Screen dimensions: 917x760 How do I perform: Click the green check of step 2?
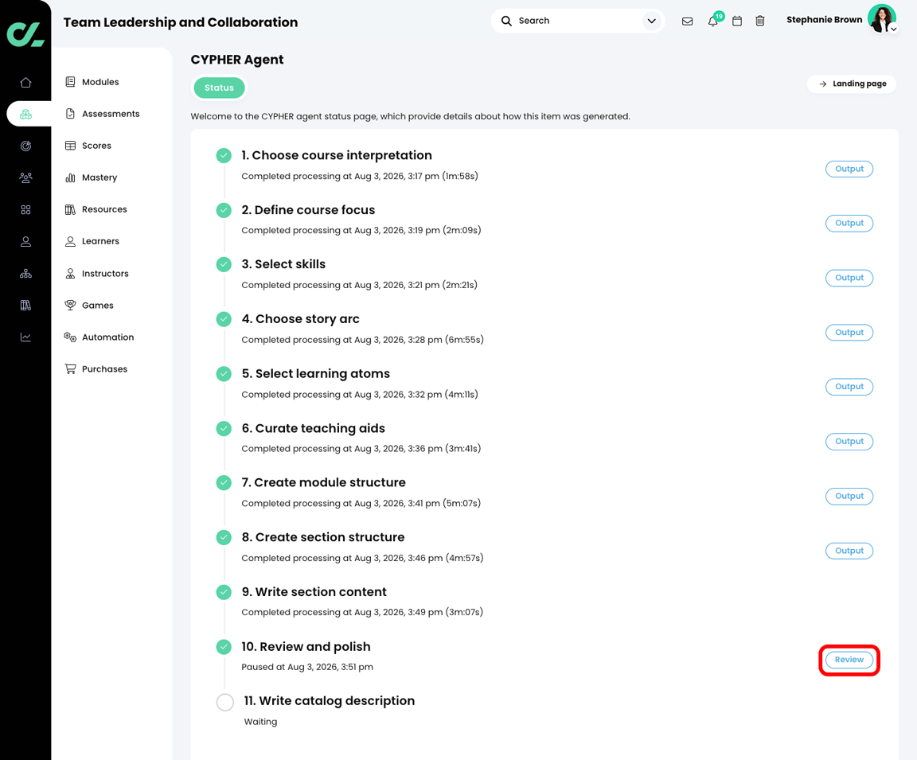224,210
